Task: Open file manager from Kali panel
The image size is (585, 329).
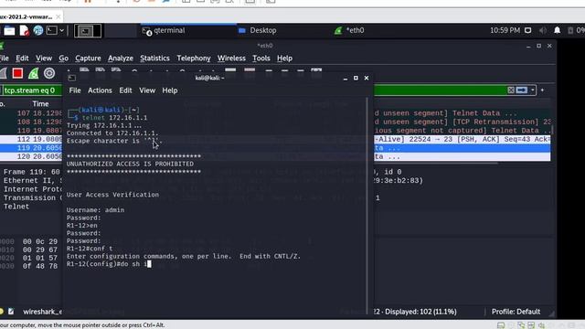Action: [9, 30]
